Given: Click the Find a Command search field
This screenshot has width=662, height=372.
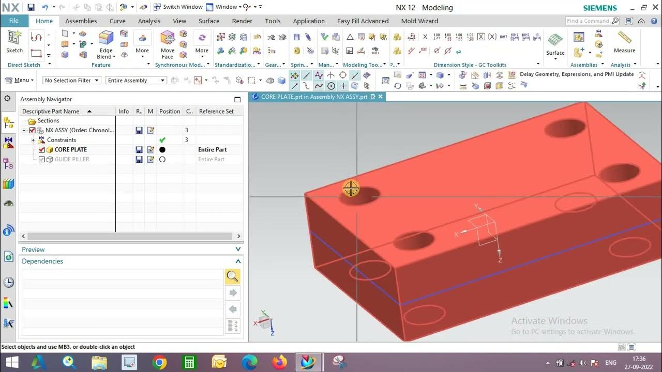Looking at the screenshot, I should click(x=592, y=21).
